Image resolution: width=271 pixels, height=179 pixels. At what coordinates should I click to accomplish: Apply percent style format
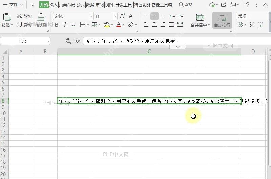(x=252, y=25)
